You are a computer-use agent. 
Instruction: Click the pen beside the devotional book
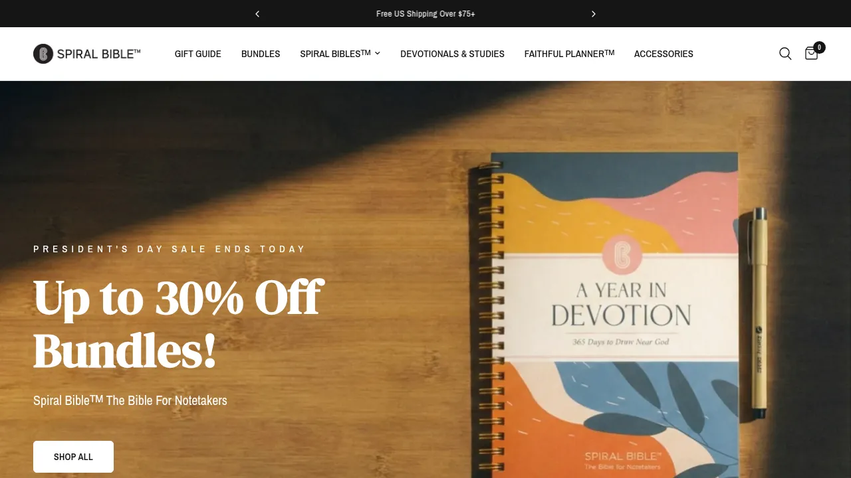pos(759,313)
